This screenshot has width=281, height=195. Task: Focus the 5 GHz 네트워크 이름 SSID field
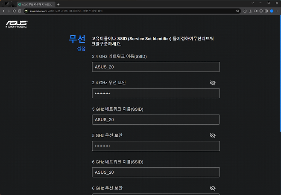coord(156,120)
